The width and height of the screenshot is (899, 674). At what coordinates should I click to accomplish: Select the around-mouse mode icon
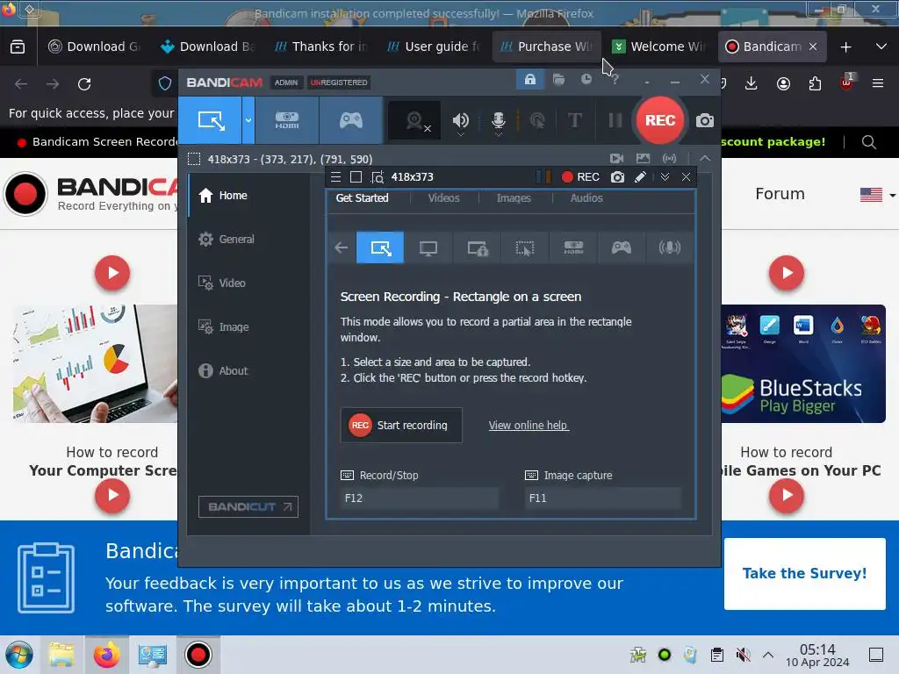click(x=525, y=247)
